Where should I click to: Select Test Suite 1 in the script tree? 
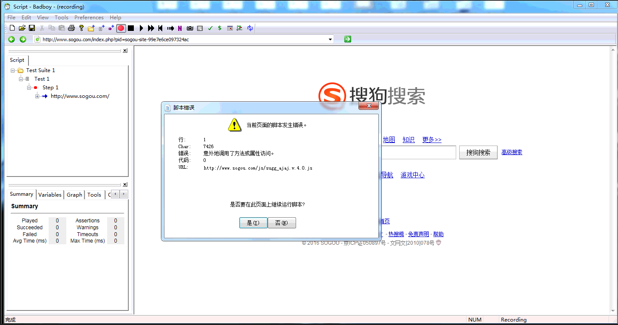(40, 70)
